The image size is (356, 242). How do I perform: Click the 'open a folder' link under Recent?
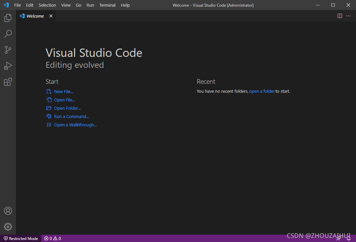click(262, 91)
